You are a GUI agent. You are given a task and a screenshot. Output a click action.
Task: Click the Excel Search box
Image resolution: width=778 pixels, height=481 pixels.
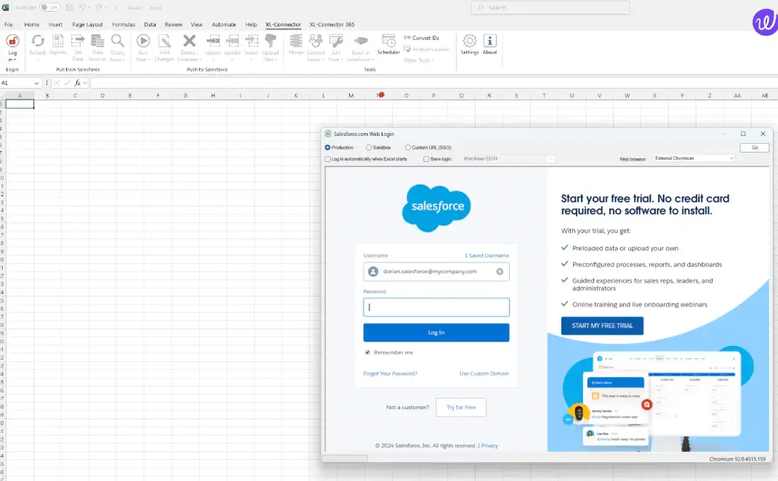tap(550, 7)
